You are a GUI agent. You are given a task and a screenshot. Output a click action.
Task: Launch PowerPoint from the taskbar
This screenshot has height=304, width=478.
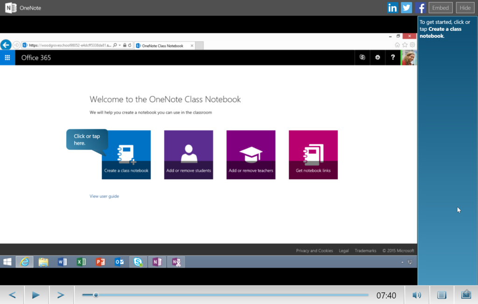[100, 262]
